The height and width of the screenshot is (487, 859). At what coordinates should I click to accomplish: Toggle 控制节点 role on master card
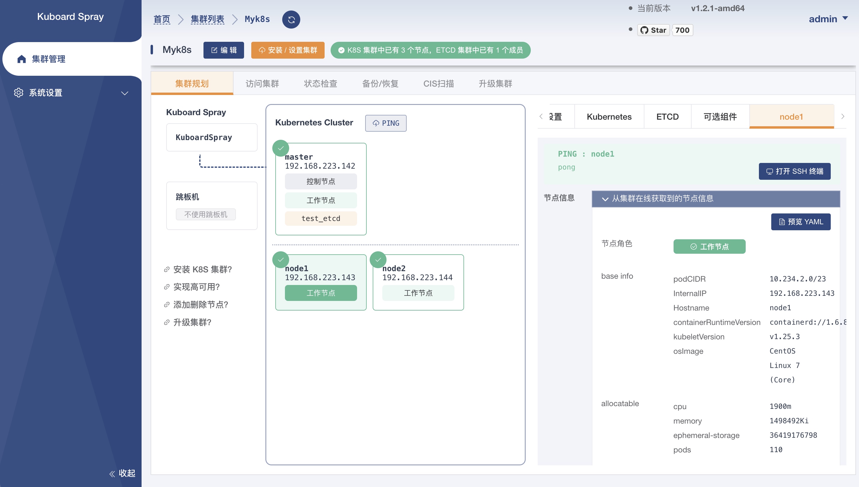pos(321,182)
